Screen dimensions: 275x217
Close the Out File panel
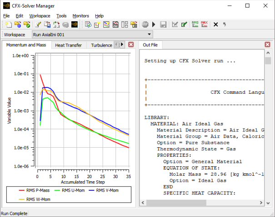point(267,44)
